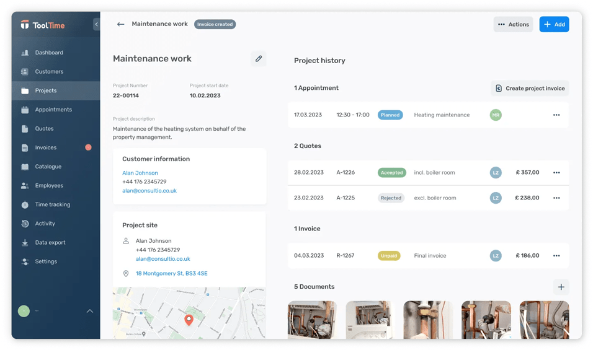Click the Customers card icon
This screenshot has width=593, height=350.
tap(25, 71)
